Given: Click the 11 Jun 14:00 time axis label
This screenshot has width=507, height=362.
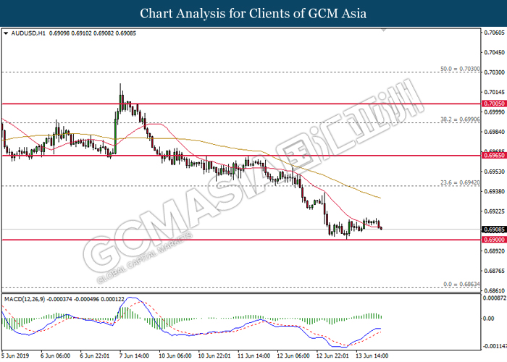Looking at the screenshot, I should (x=253, y=355).
